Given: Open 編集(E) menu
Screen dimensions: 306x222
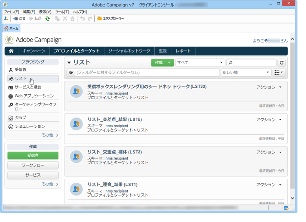Looking at the screenshot, I should (x=29, y=12).
